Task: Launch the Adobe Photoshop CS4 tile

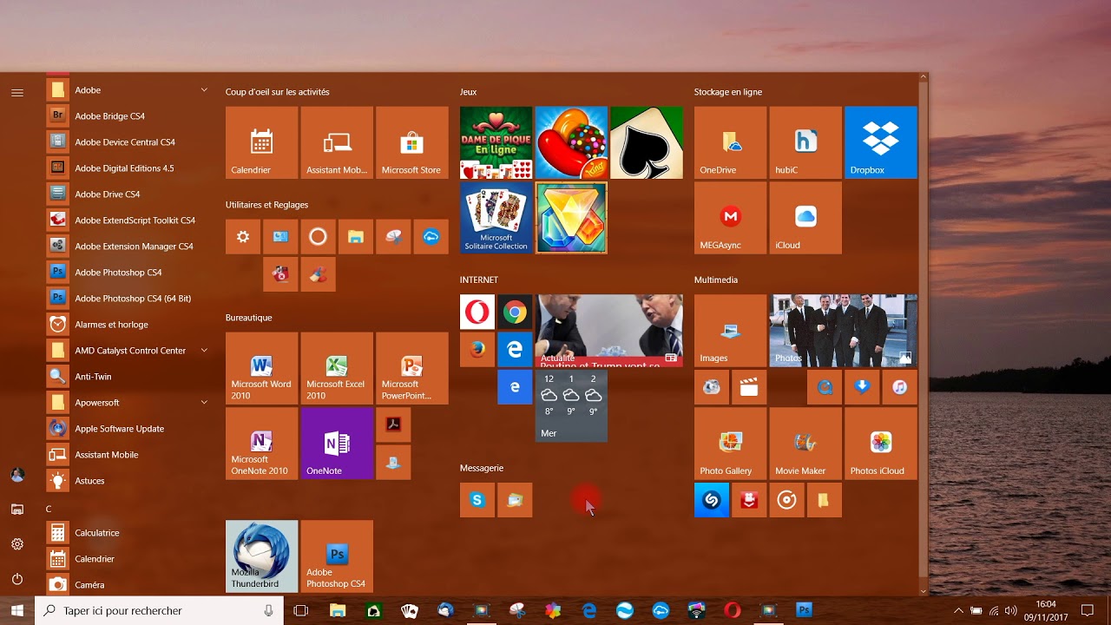Action: click(337, 556)
